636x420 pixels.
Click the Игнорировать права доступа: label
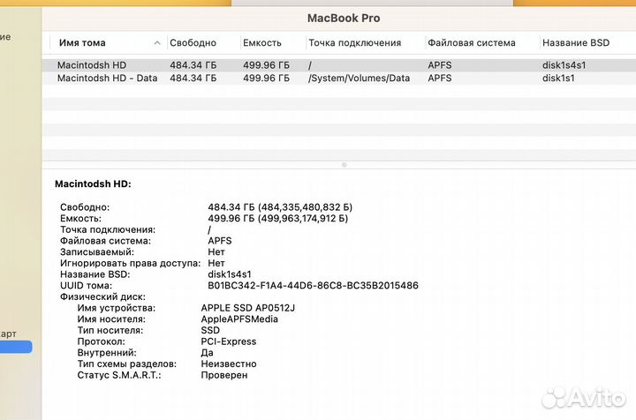pyautogui.click(x=130, y=263)
